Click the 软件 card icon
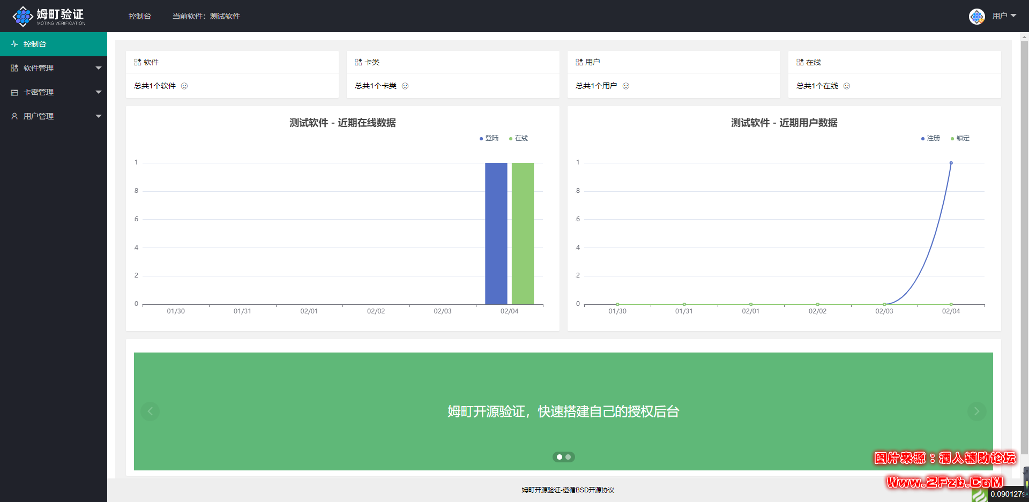The image size is (1029, 502). 137,62
